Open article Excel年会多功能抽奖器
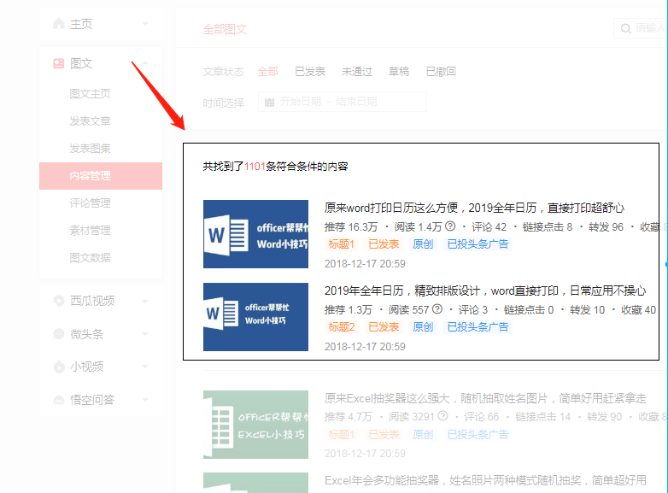668x493 pixels. click(x=485, y=481)
